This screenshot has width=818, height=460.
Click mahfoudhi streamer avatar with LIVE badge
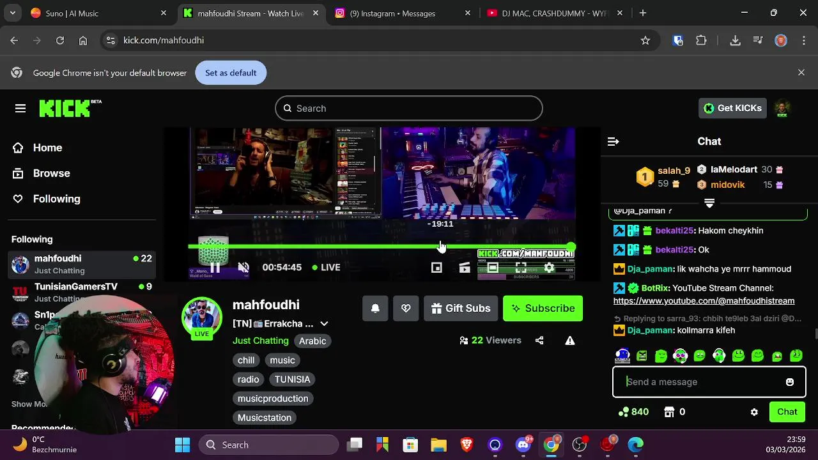pos(202,318)
